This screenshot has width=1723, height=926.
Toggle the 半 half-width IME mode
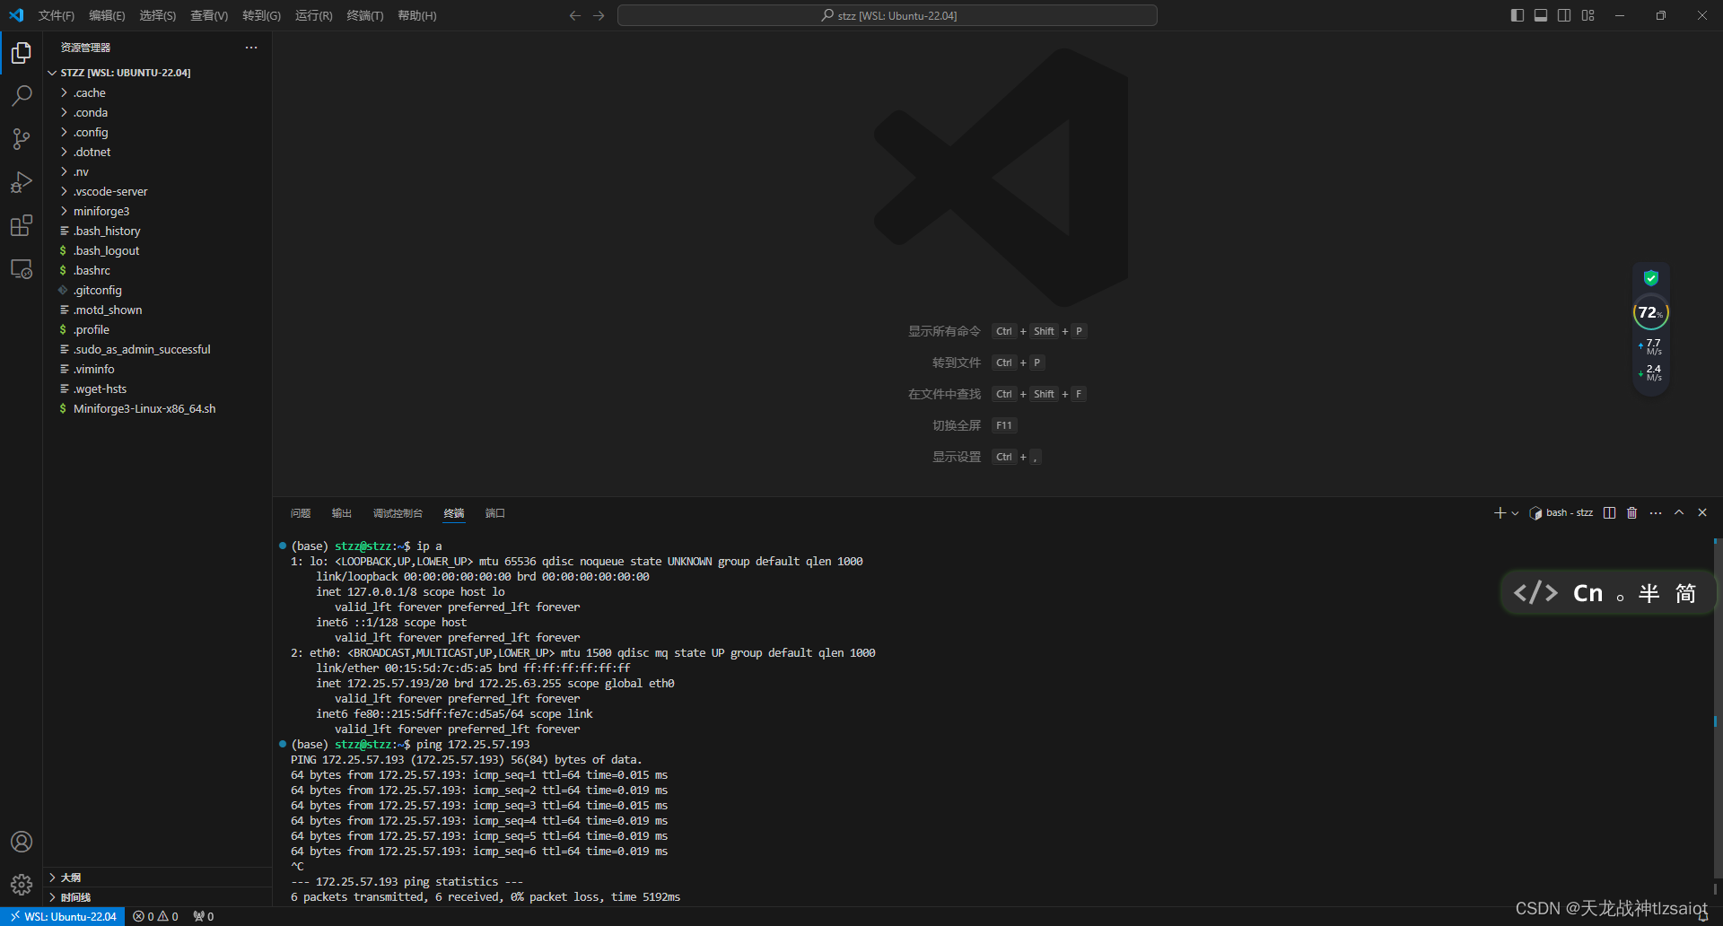[1649, 593]
